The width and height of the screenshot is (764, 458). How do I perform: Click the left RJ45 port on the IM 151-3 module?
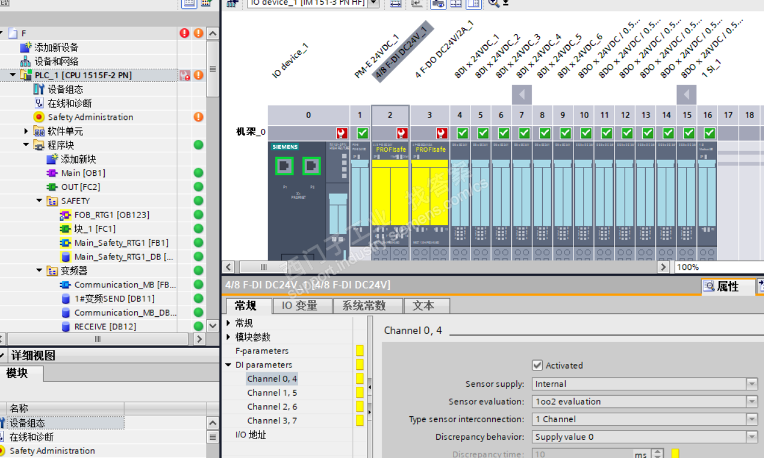tap(285, 166)
